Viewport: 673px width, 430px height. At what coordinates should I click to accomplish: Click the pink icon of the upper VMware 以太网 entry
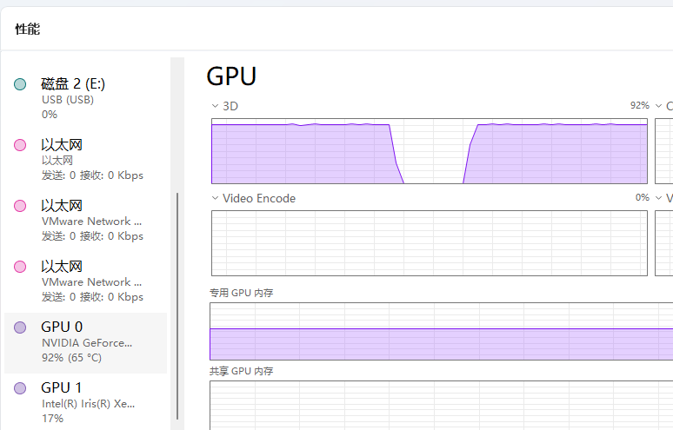click(x=20, y=206)
